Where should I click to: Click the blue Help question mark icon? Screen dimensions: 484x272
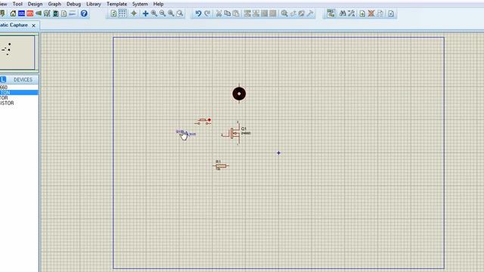(x=84, y=14)
